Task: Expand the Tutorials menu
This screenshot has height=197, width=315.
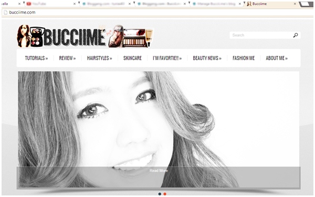Action: tap(36, 58)
